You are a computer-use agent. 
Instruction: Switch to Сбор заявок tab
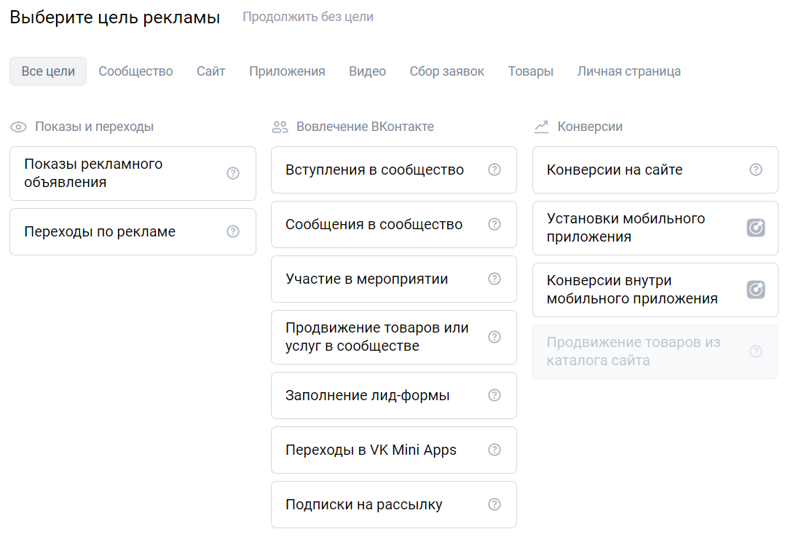pyautogui.click(x=446, y=71)
